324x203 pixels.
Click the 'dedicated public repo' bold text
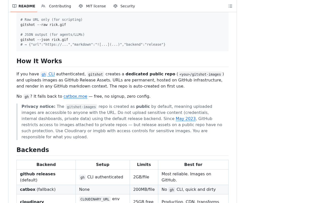(150, 74)
